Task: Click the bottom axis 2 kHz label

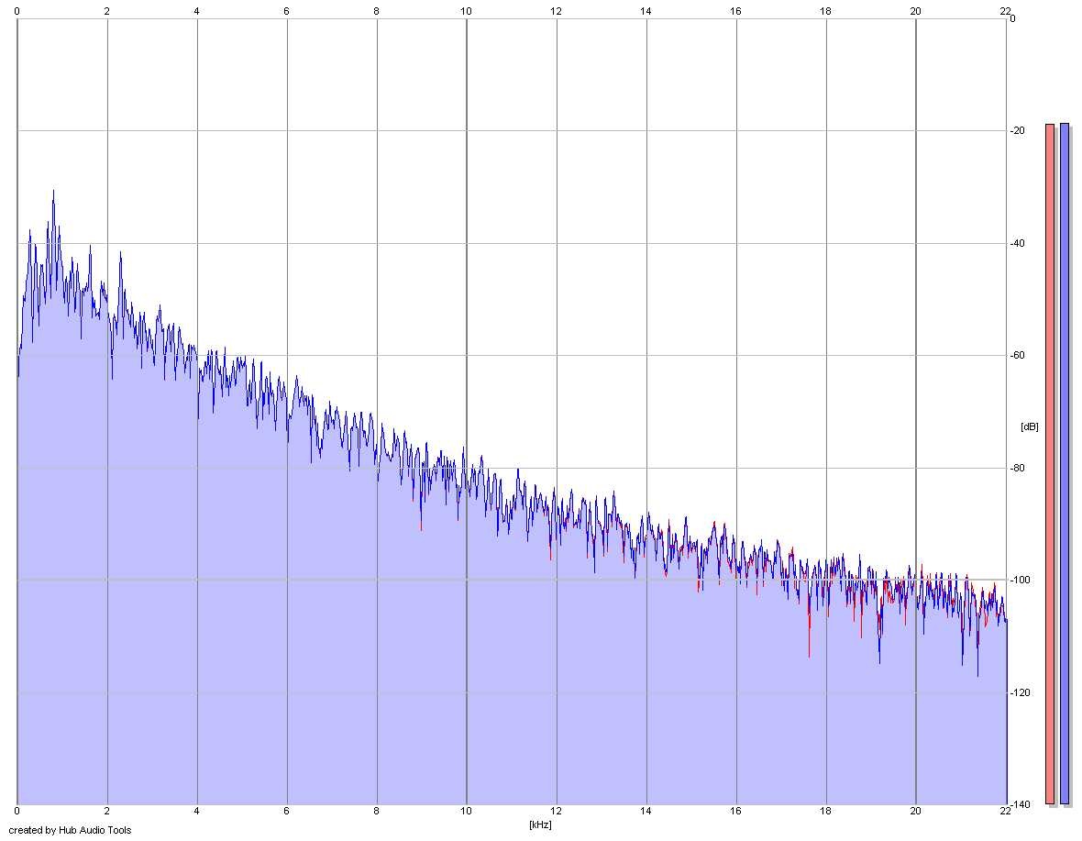Action: pos(107,812)
